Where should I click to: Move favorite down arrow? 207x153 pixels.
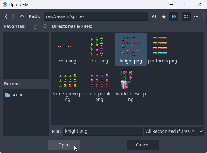pos(45,26)
